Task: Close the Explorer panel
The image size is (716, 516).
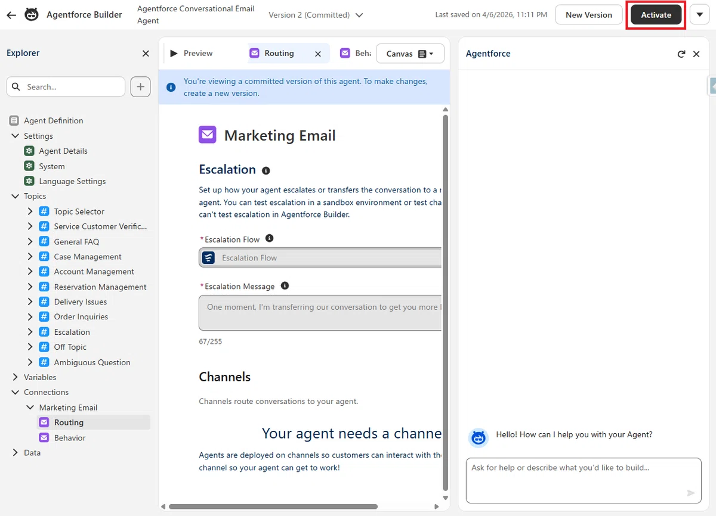Action: (146, 54)
